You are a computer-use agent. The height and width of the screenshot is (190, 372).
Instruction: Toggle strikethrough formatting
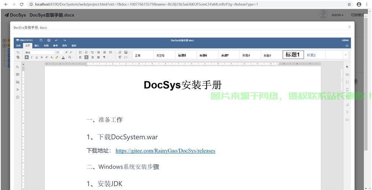[42, 57]
